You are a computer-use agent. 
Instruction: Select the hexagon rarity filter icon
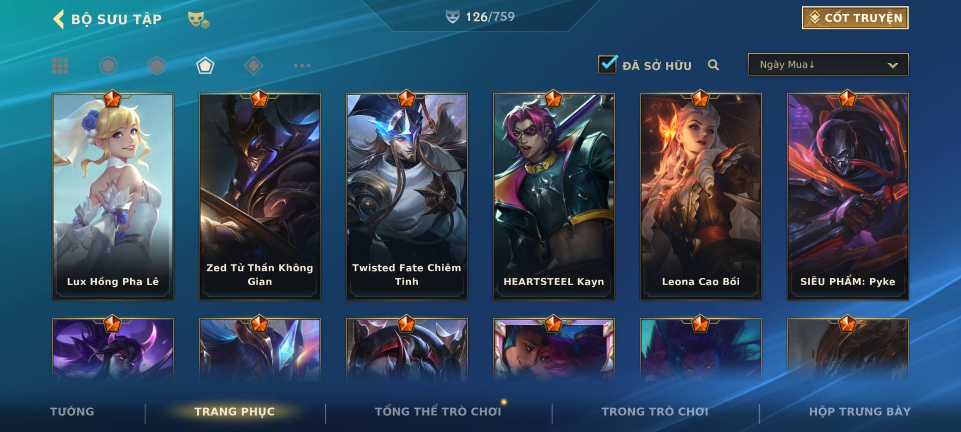point(157,66)
